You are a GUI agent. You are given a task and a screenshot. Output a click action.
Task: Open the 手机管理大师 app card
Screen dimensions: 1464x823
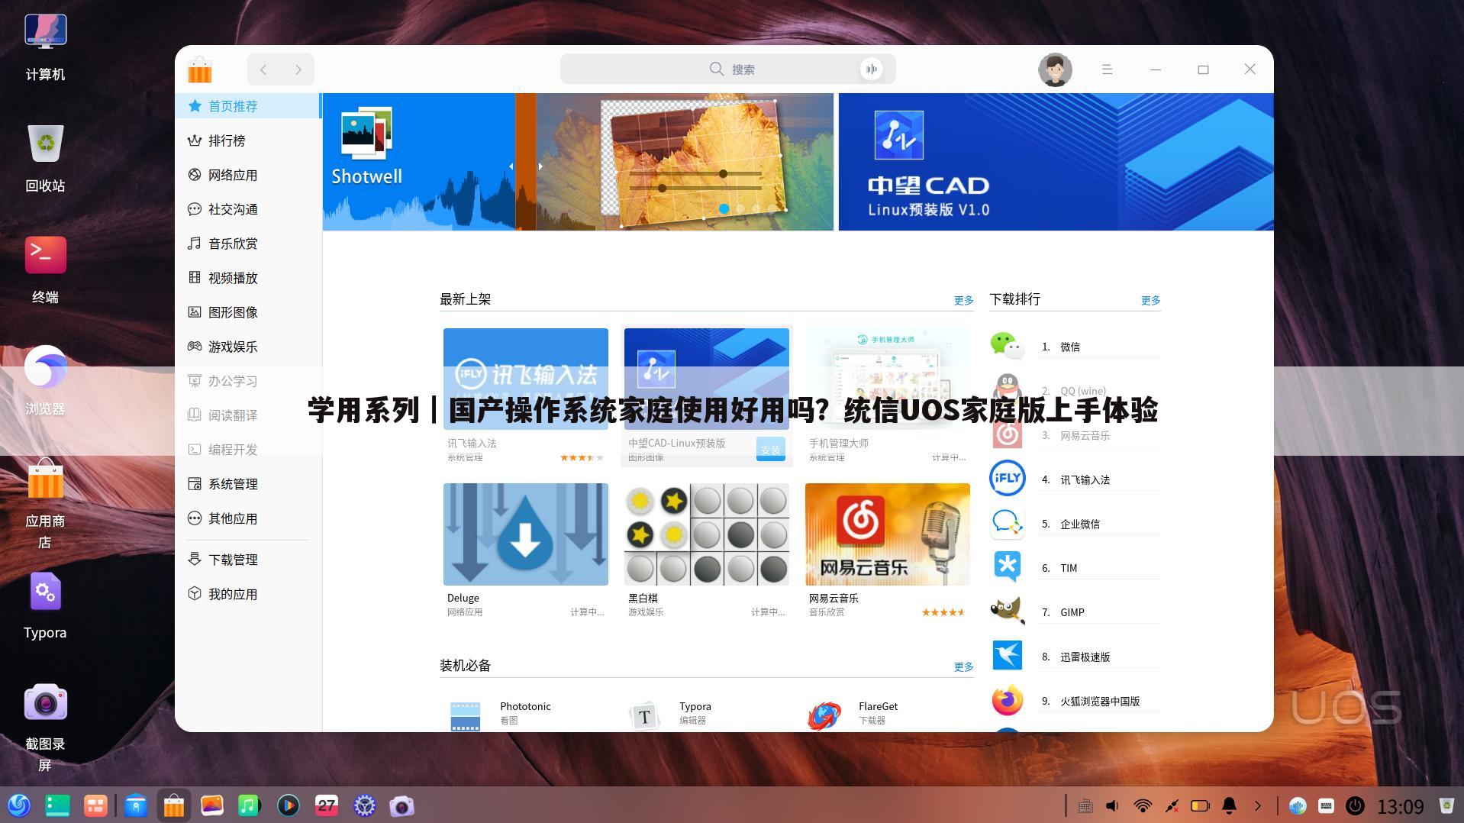(x=888, y=395)
